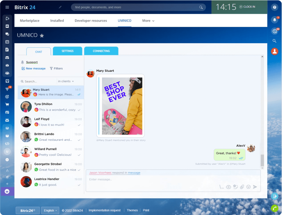Expand the More menu in the Marketplace bar
Viewport: 282px width, 215px height.
148,20
